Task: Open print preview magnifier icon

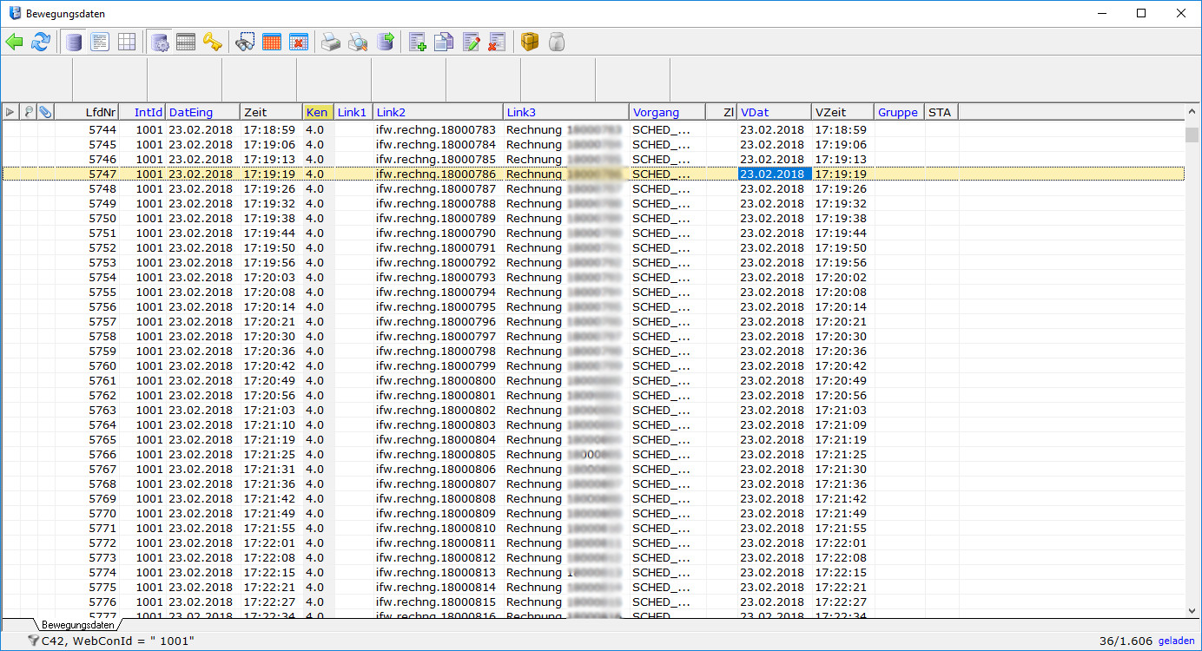Action: point(358,42)
